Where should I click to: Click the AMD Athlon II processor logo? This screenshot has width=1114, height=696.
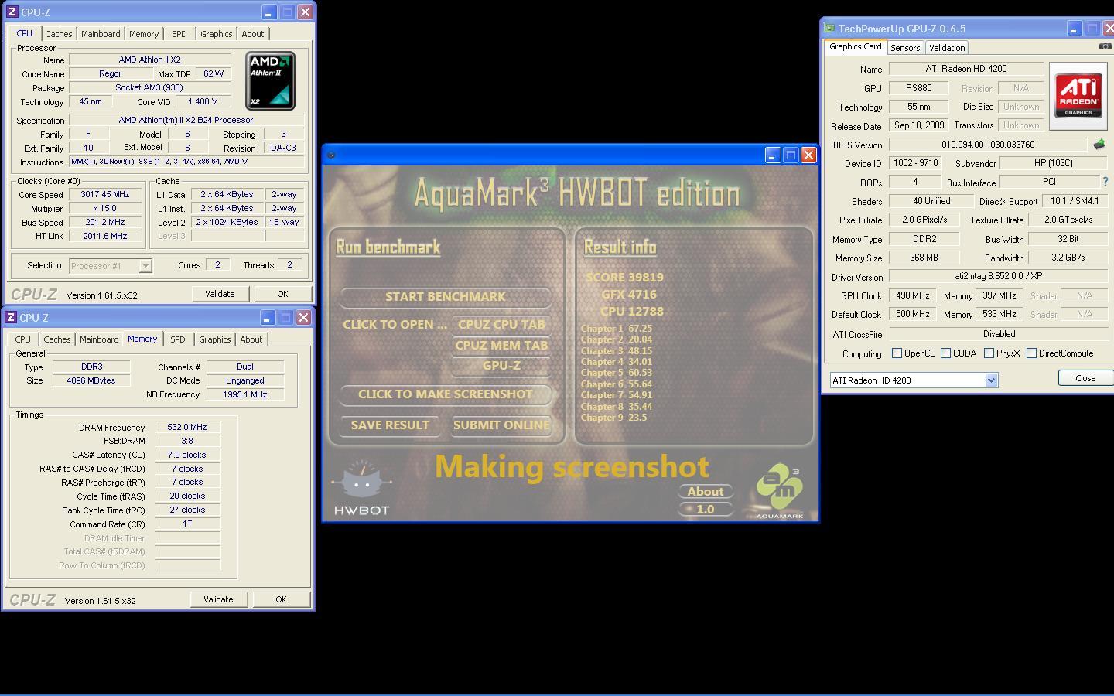(270, 80)
